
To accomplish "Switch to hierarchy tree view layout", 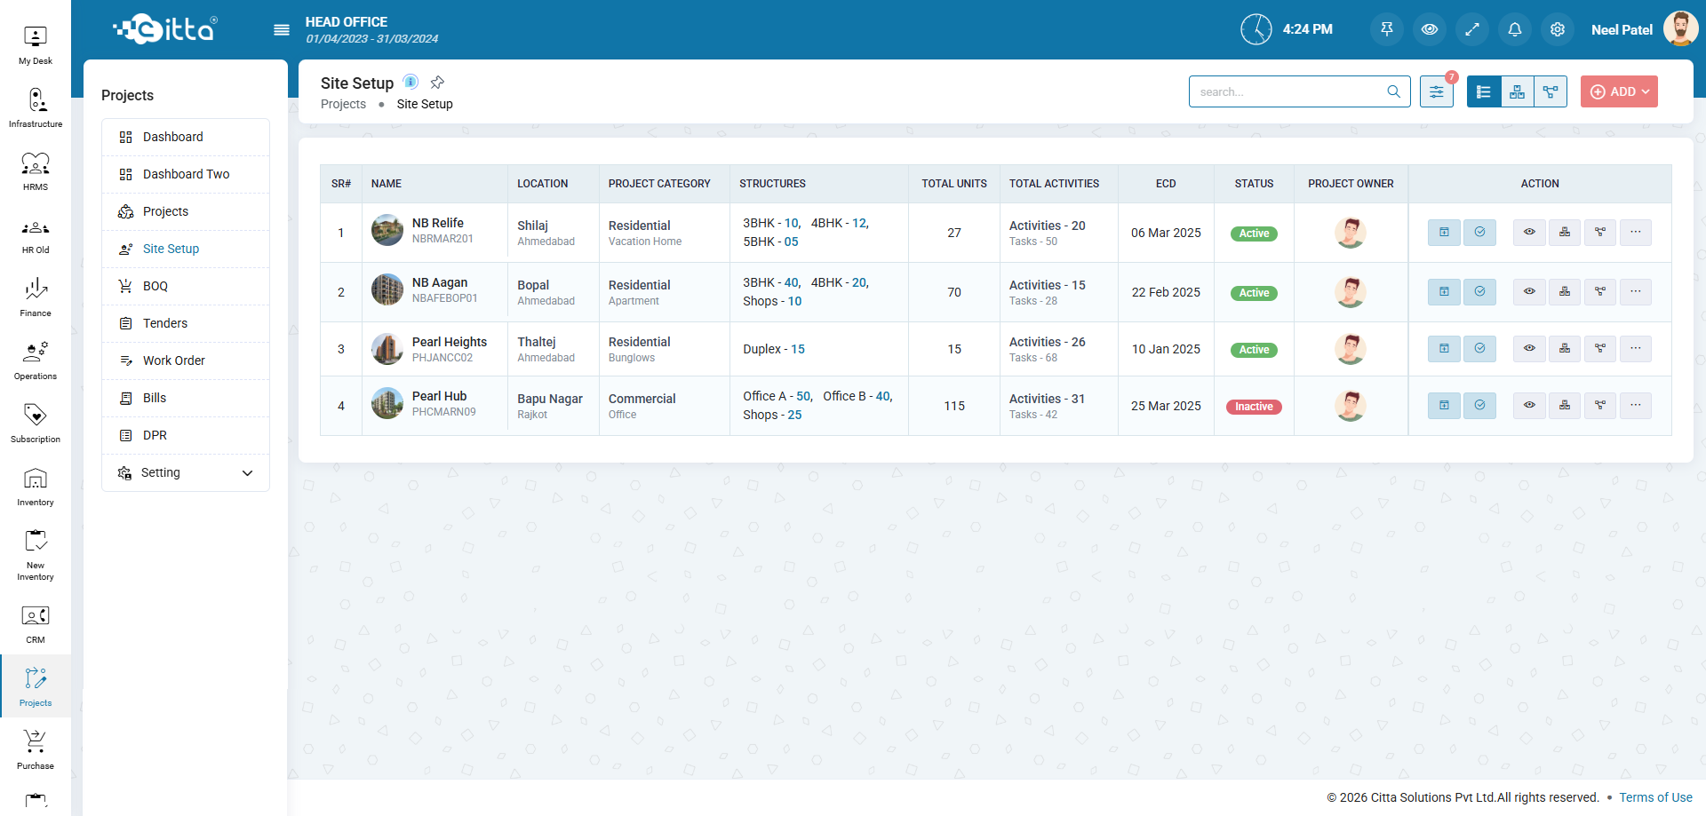I will [1517, 91].
